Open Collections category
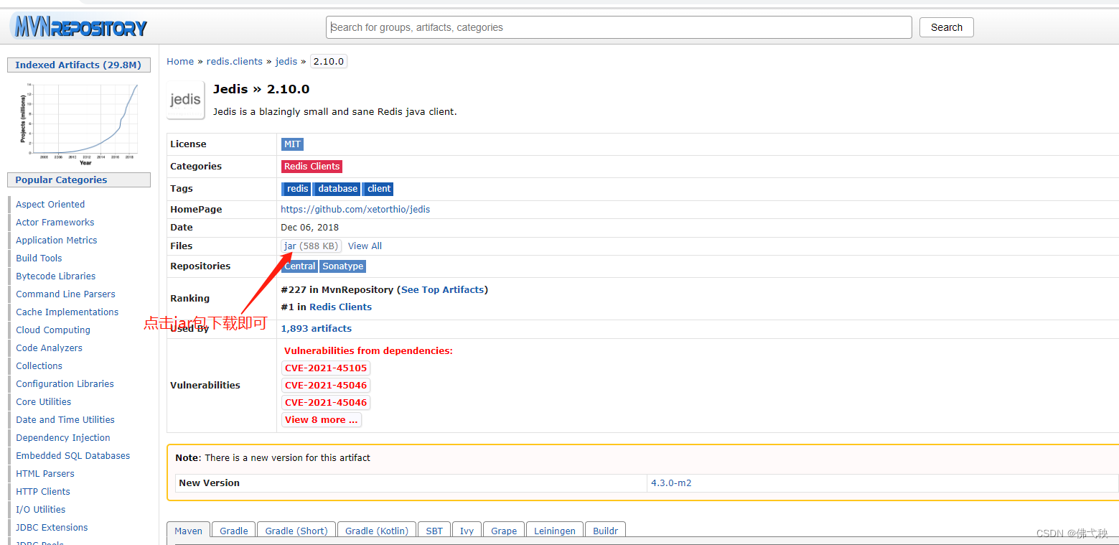1119x545 pixels. coord(39,366)
